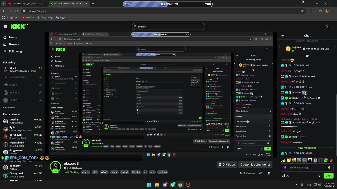Open FrankDimes in Recommended channels
The height and width of the screenshot is (189, 337).
22,144
